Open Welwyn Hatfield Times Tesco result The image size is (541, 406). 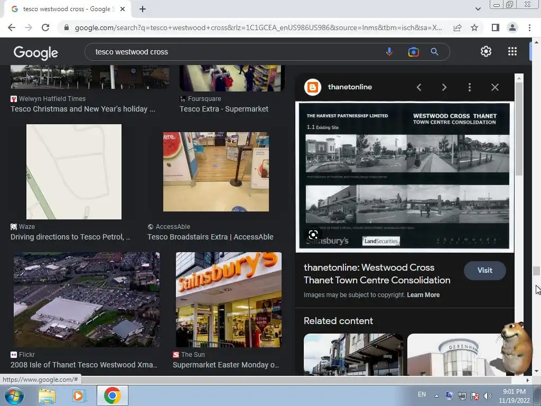83,109
